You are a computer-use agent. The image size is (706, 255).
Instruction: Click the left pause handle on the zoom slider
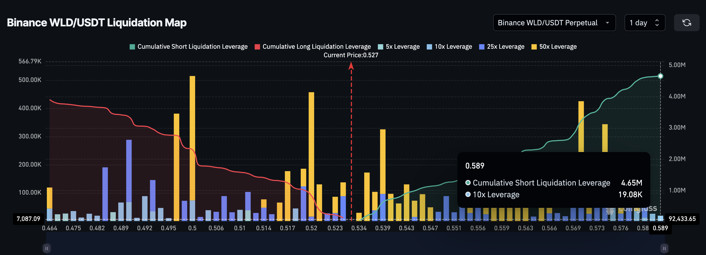pyautogui.click(x=47, y=248)
